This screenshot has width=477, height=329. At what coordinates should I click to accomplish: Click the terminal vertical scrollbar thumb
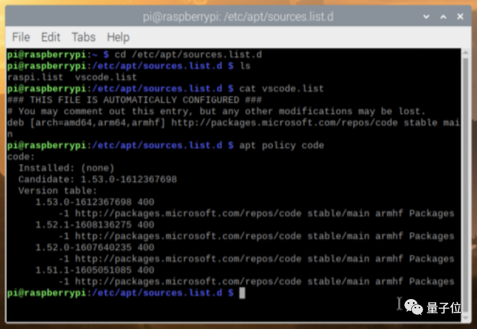point(465,186)
